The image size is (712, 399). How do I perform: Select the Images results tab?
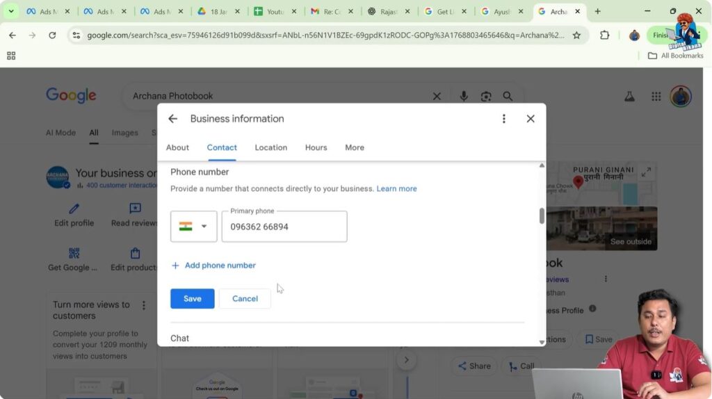[125, 133]
